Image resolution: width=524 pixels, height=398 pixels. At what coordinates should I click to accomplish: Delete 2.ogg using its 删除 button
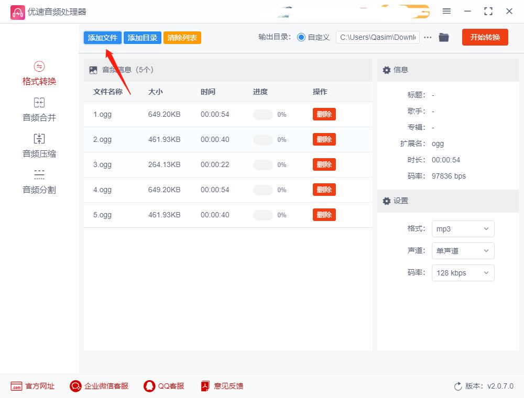(324, 139)
